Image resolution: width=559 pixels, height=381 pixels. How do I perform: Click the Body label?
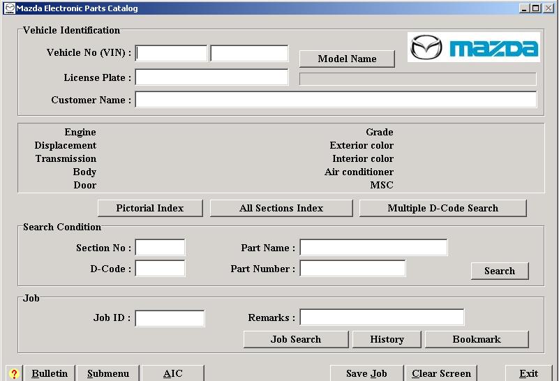click(84, 172)
